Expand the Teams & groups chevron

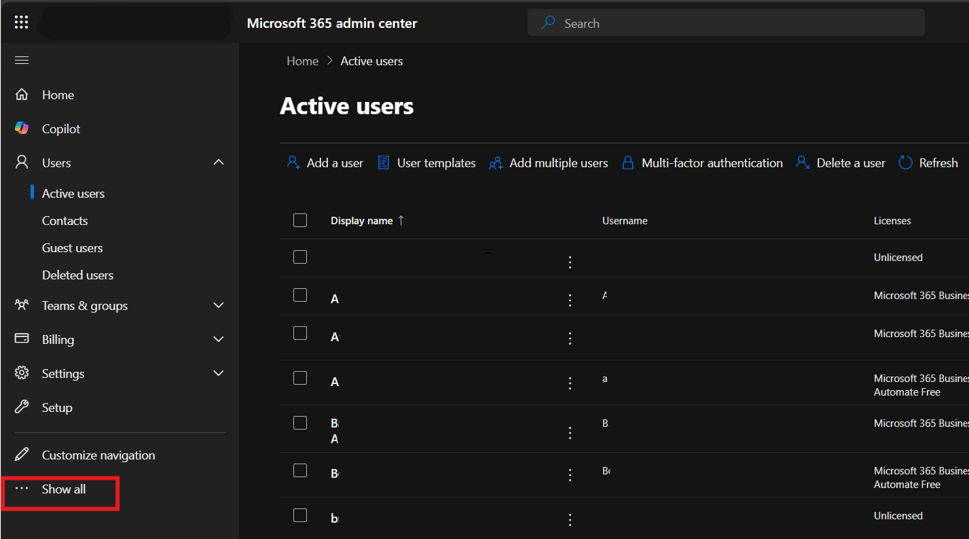tap(219, 306)
